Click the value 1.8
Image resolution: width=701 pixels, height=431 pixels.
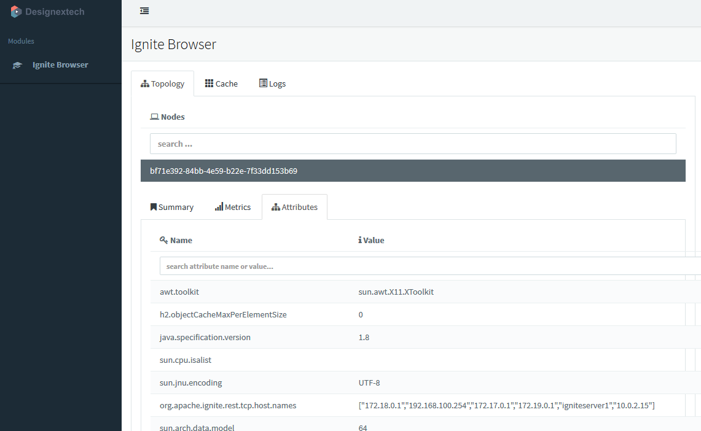pos(364,337)
